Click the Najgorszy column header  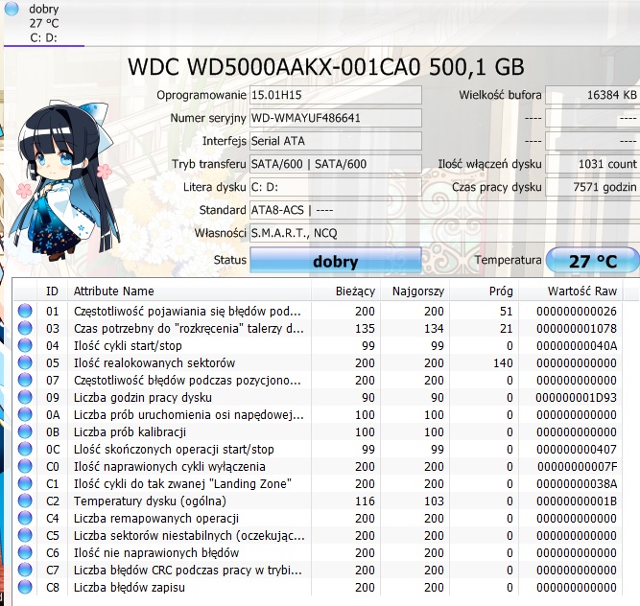(415, 291)
